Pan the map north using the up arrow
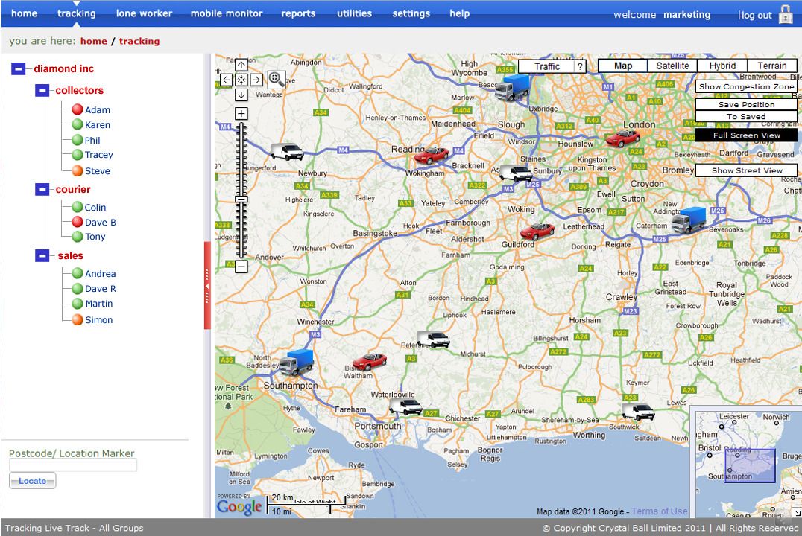Image resolution: width=802 pixels, height=536 pixels. [241, 65]
